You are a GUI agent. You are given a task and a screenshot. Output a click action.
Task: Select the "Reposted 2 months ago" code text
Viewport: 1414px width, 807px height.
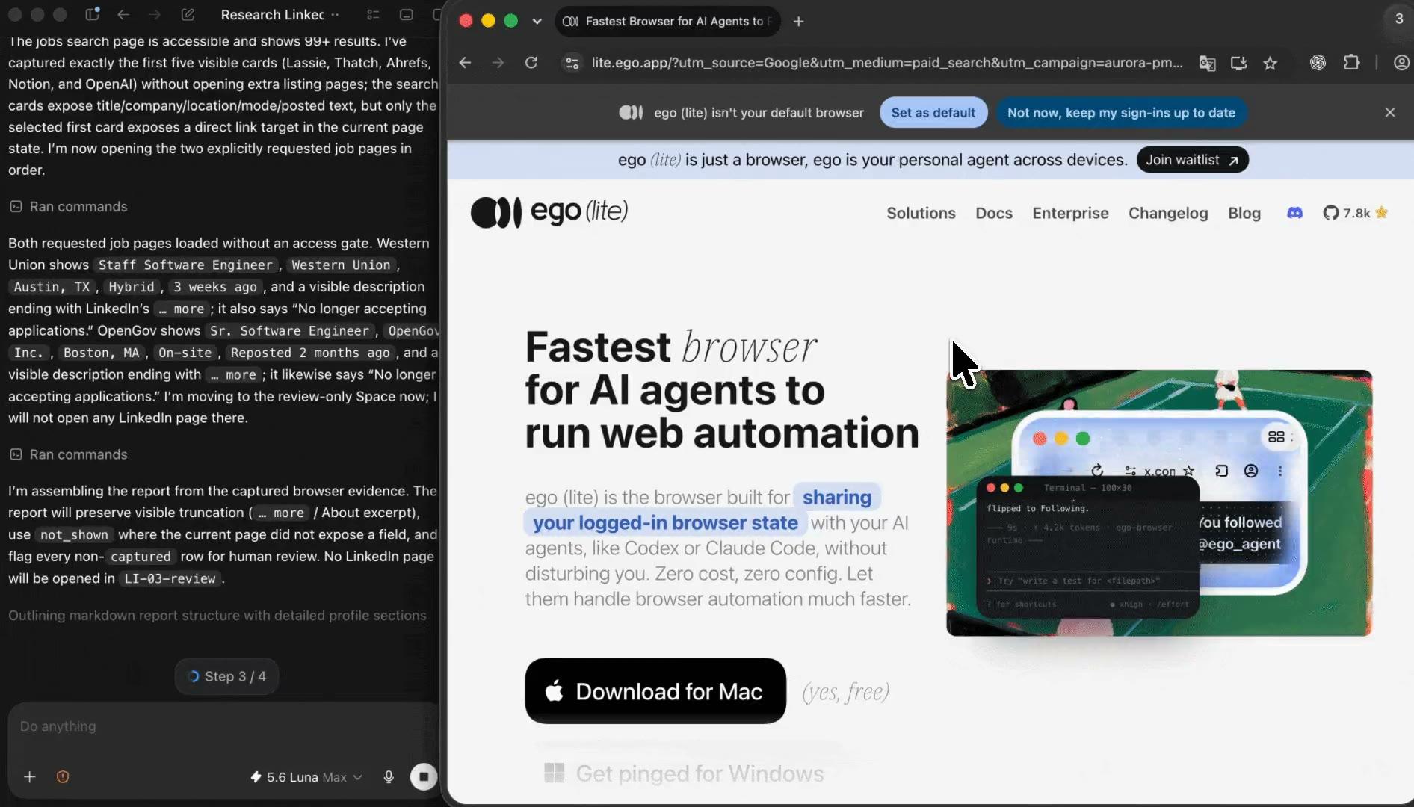coord(309,353)
